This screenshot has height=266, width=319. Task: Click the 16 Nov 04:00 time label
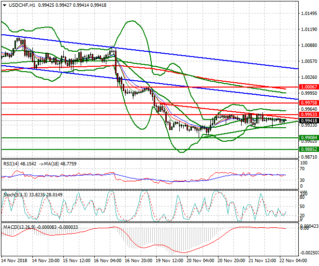[108, 261]
